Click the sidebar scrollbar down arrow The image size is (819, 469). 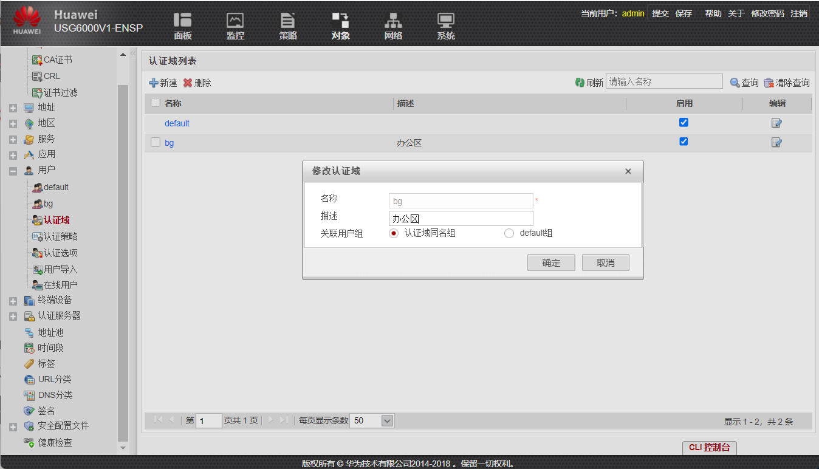click(123, 448)
